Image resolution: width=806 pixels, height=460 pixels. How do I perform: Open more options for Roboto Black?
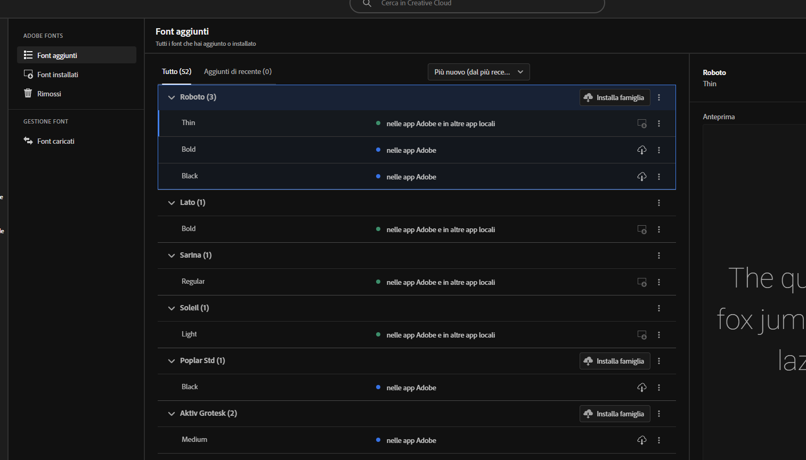[x=659, y=177]
